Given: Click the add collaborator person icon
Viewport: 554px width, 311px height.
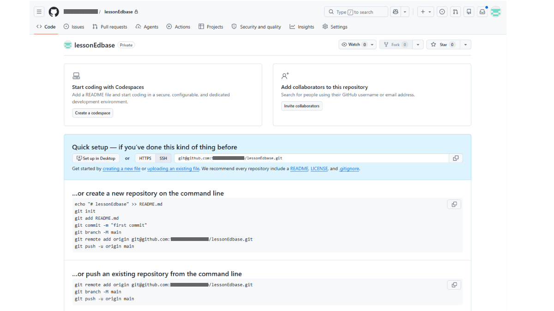Looking at the screenshot, I should pos(285,76).
